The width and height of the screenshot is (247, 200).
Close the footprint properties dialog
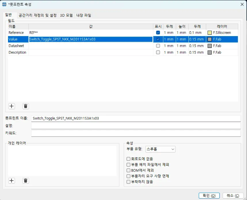(242, 5)
